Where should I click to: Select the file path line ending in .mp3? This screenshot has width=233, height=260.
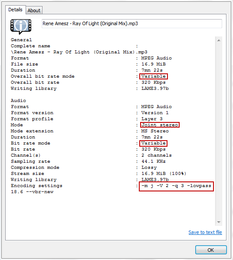79,52
